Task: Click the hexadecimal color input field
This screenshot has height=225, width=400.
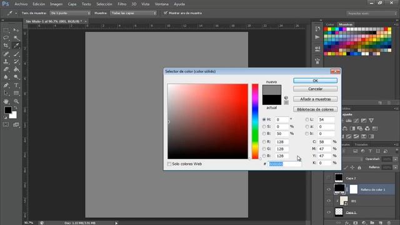Action: [285, 164]
